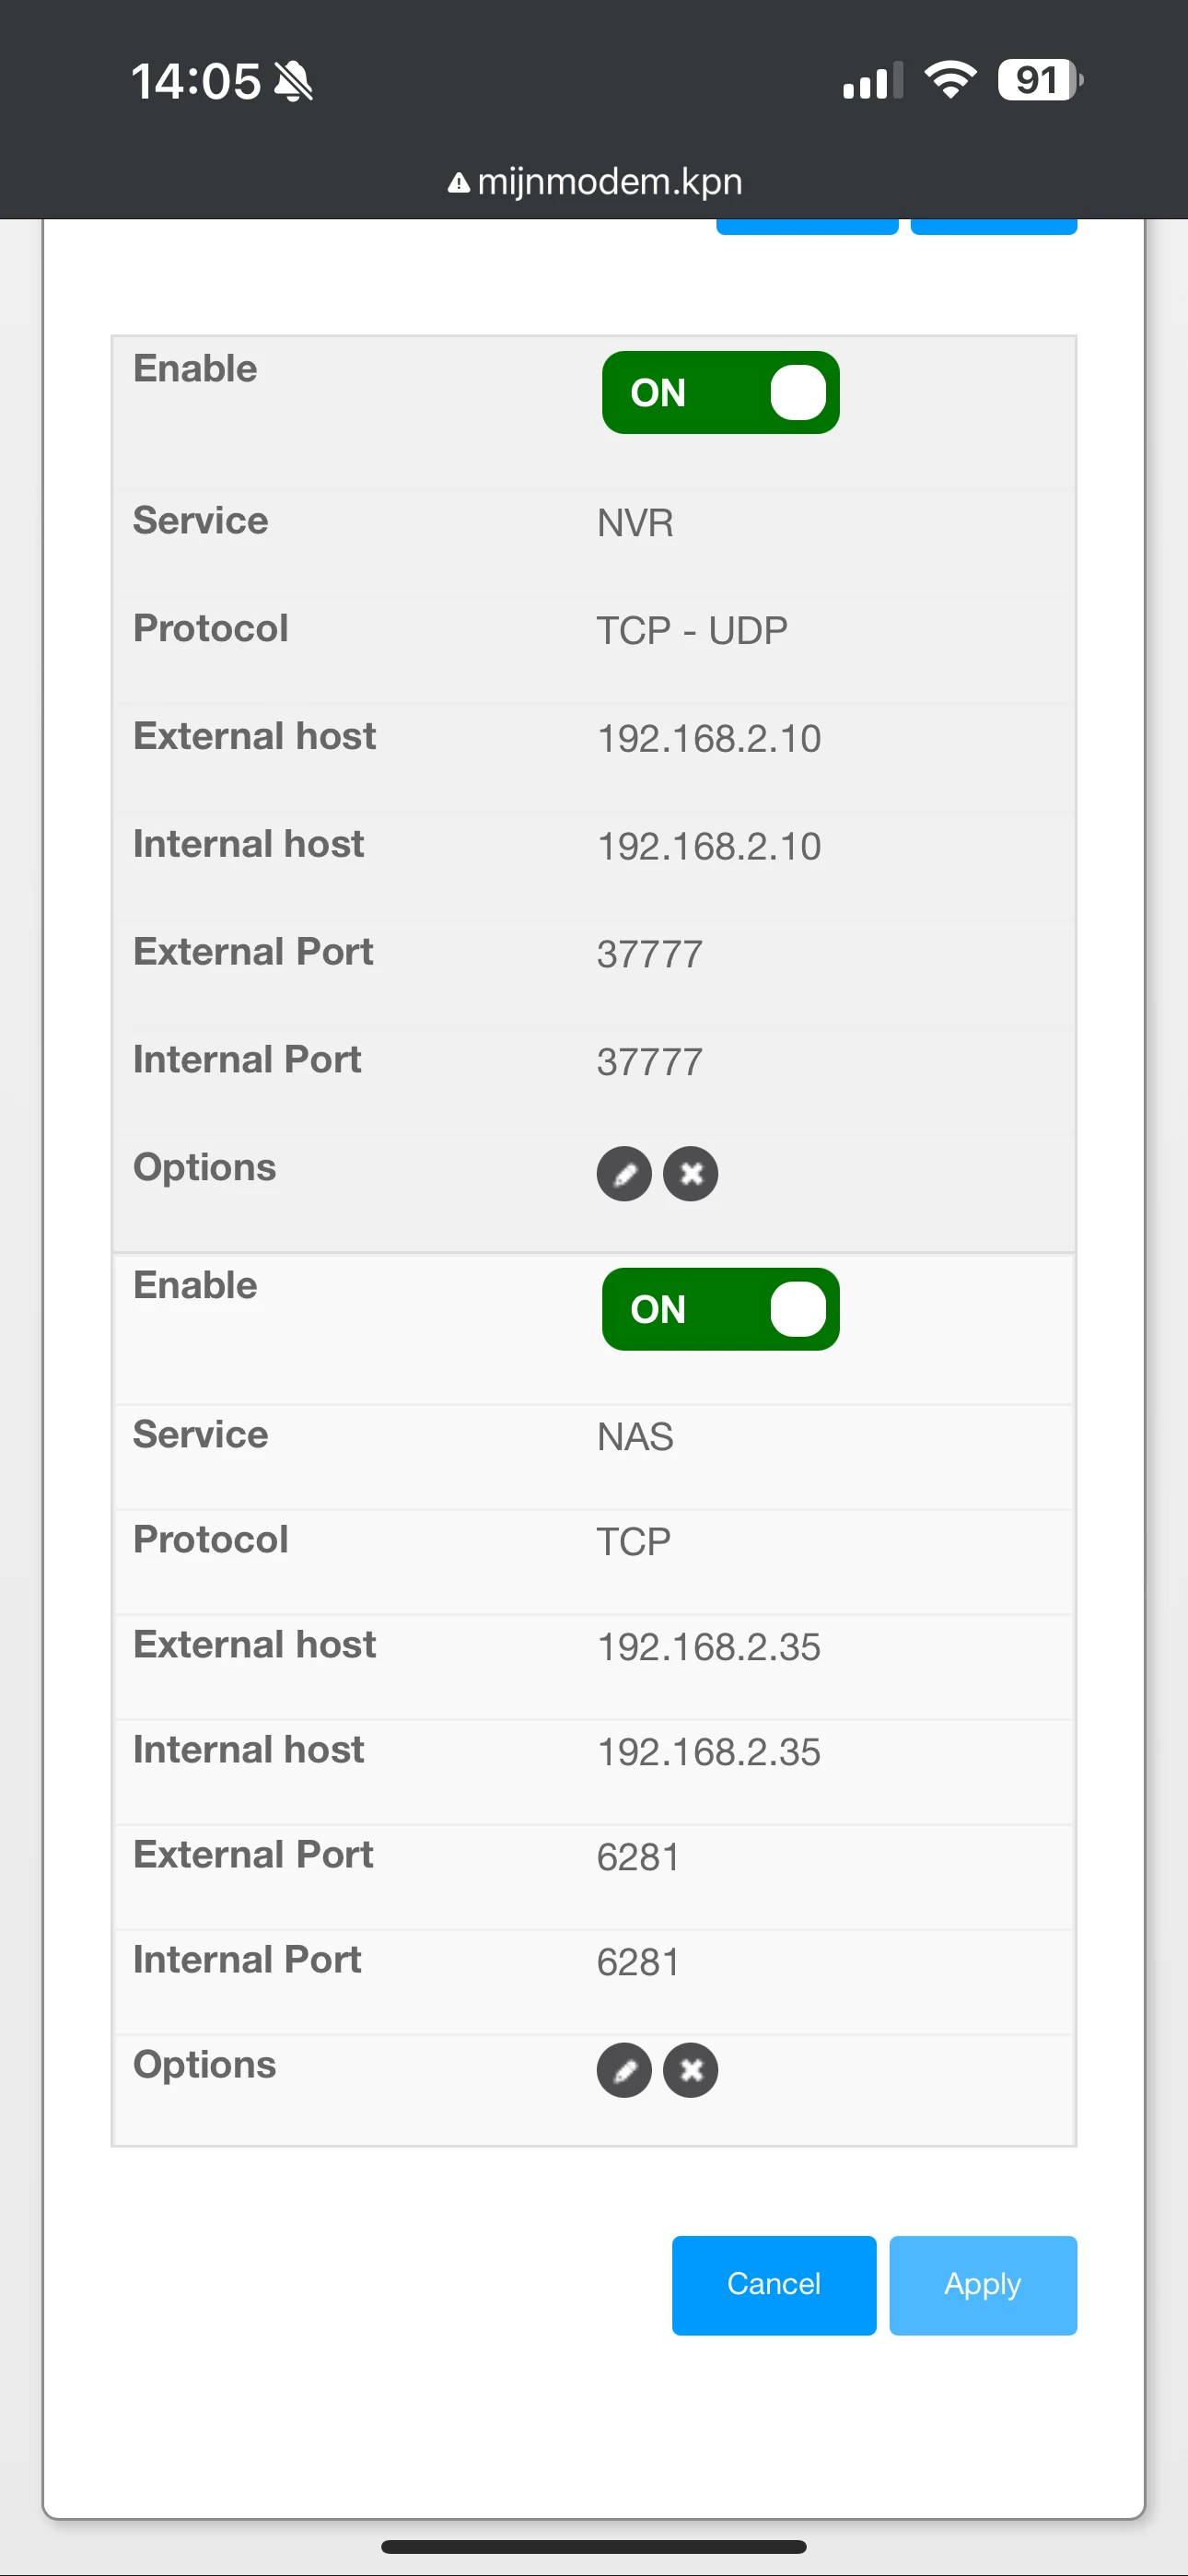Tap the NVR internal host 192.168.2.10
The width and height of the screenshot is (1188, 2576).
tap(709, 846)
